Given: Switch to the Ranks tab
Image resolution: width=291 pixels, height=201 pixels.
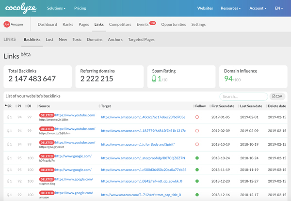Looking at the screenshot, I should coord(68,24).
